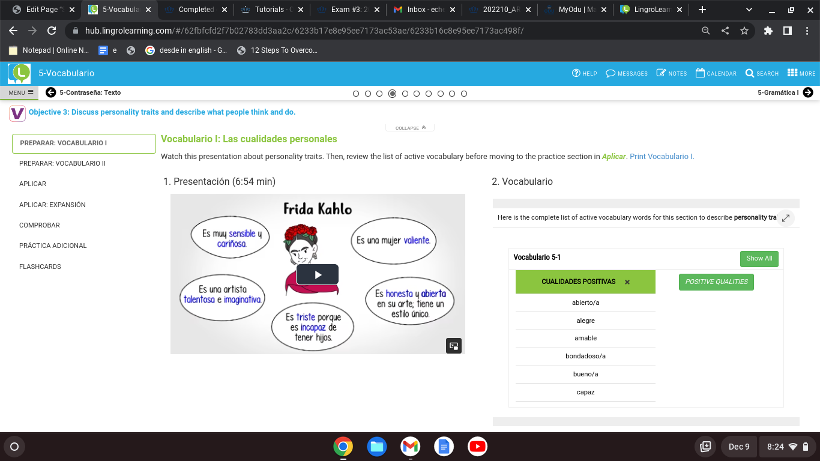The height and width of the screenshot is (461, 820).
Task: Select the third page progress dot
Action: [x=379, y=94]
